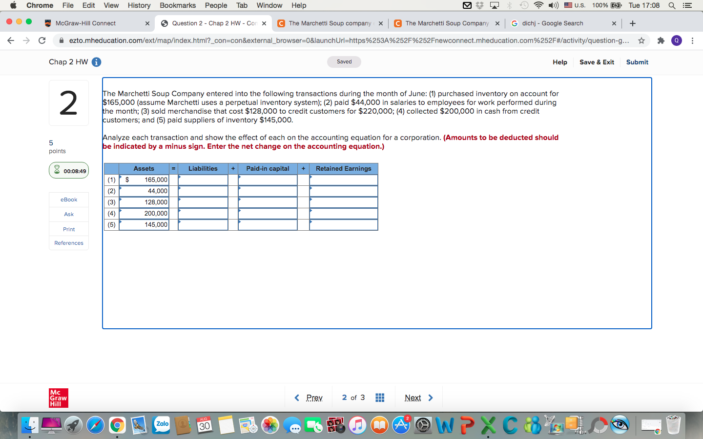The height and width of the screenshot is (439, 703).
Task: Open the list menu at top right
Action: pos(688,5)
